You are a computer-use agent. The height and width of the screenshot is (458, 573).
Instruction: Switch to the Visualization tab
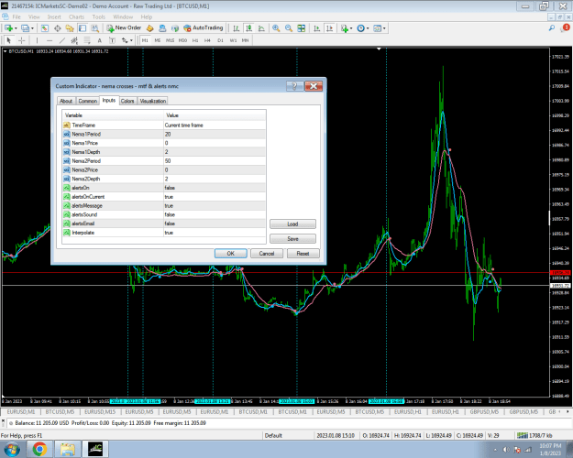tap(153, 101)
